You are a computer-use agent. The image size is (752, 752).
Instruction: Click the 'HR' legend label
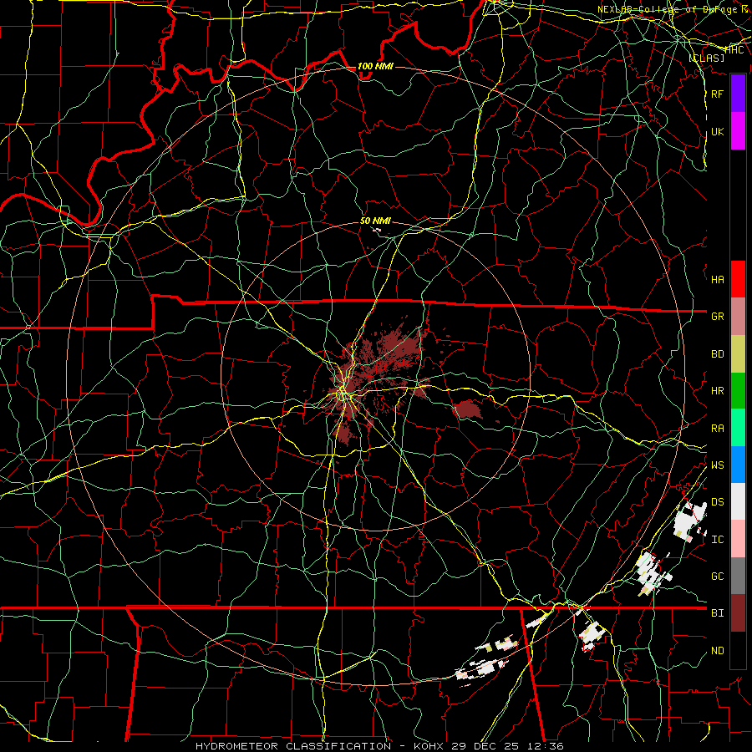pos(717,391)
